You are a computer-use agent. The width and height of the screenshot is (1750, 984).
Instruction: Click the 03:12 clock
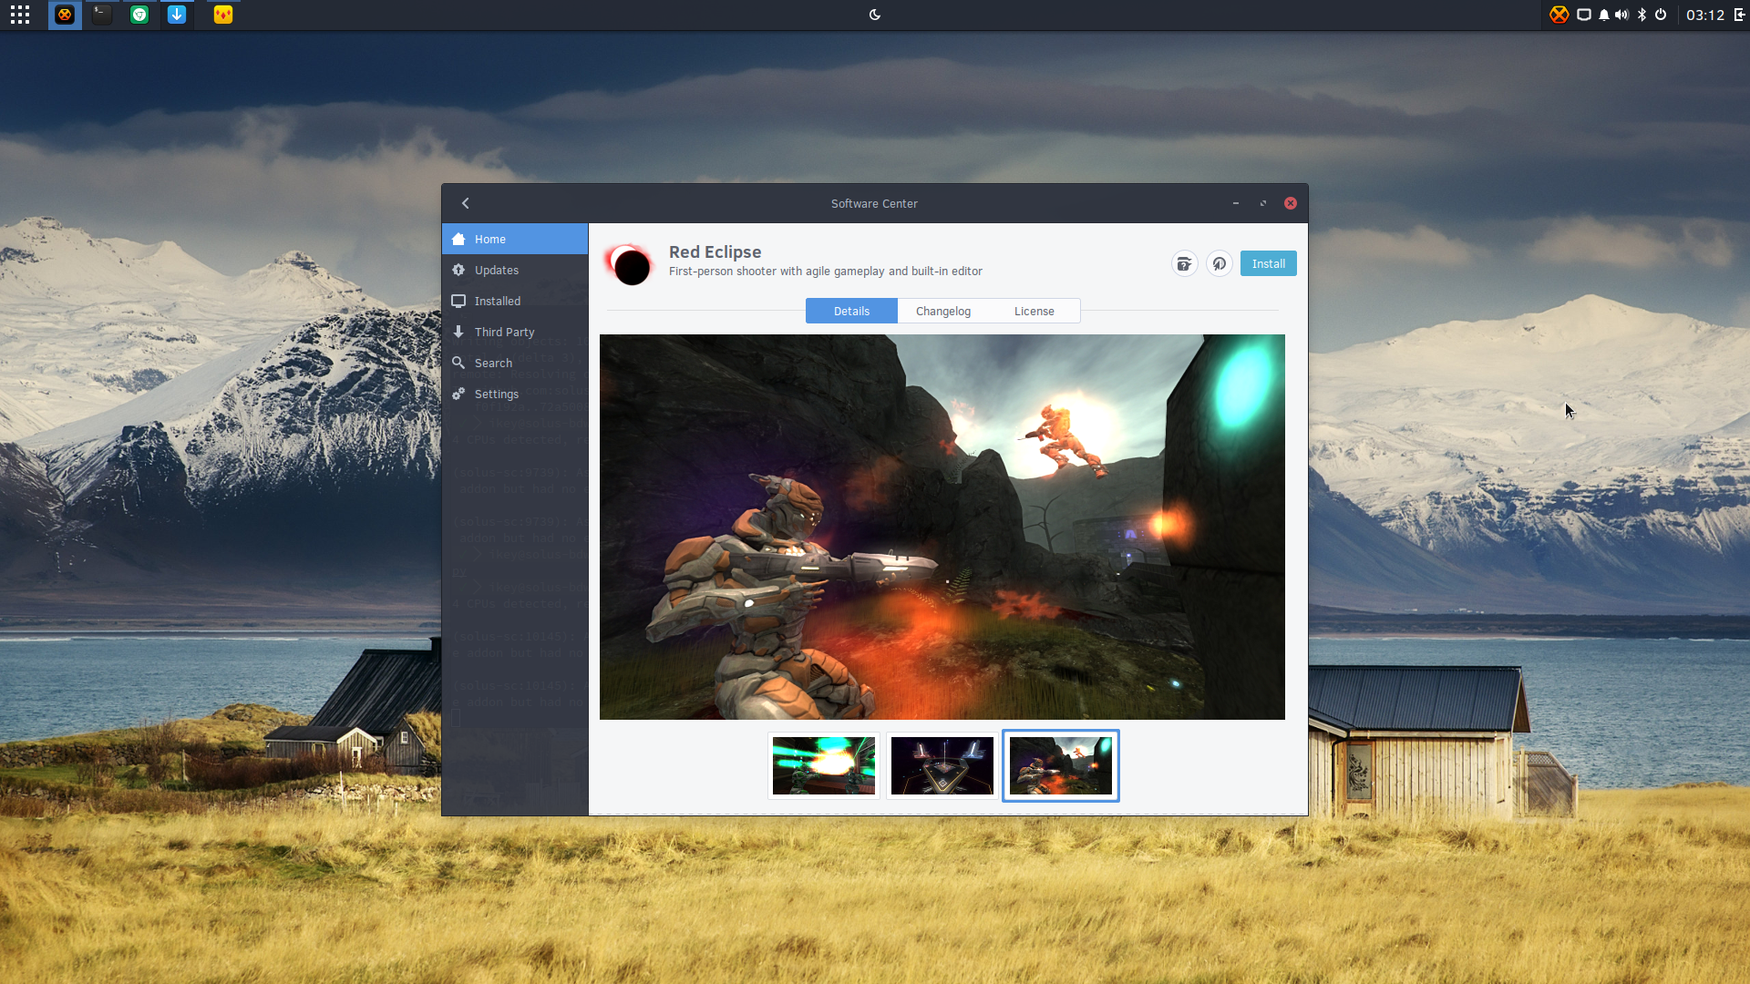1705,15
